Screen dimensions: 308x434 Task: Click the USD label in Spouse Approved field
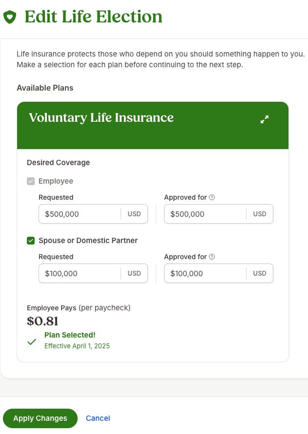point(260,273)
